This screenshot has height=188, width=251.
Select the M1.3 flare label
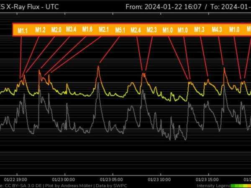[x=200, y=30]
